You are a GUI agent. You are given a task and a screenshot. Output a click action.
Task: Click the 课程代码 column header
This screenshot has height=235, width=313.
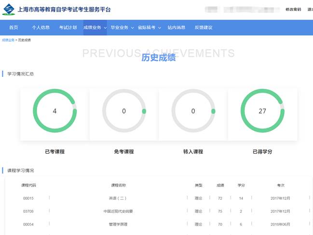click(28, 185)
